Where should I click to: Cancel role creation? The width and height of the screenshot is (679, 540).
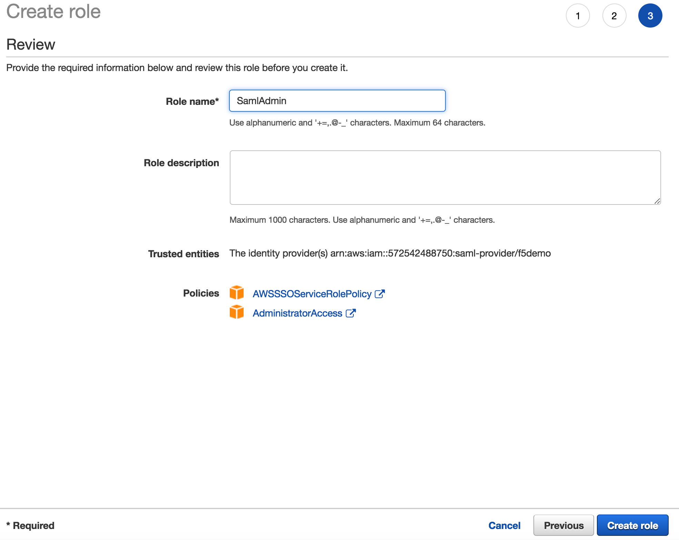point(504,526)
